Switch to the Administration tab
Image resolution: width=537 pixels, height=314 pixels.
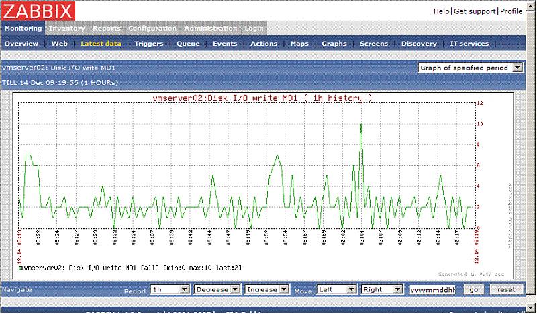210,29
